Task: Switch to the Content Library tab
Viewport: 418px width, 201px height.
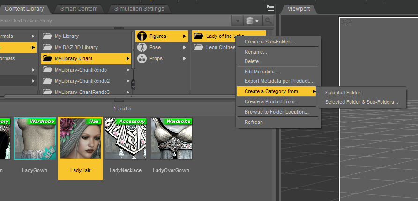Action: click(x=24, y=9)
